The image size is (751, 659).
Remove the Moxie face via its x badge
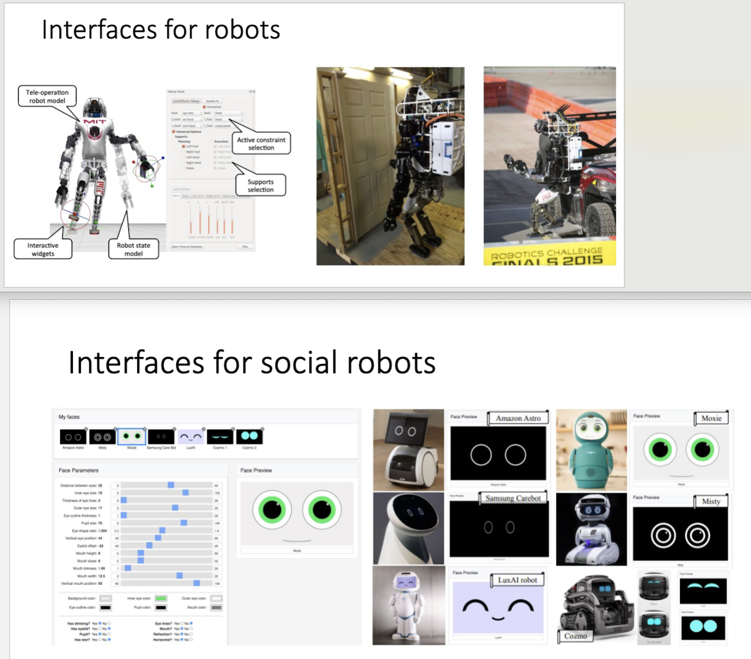click(x=145, y=429)
